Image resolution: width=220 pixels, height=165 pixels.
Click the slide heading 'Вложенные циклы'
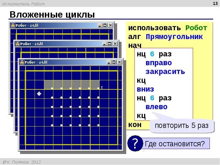point(52,15)
